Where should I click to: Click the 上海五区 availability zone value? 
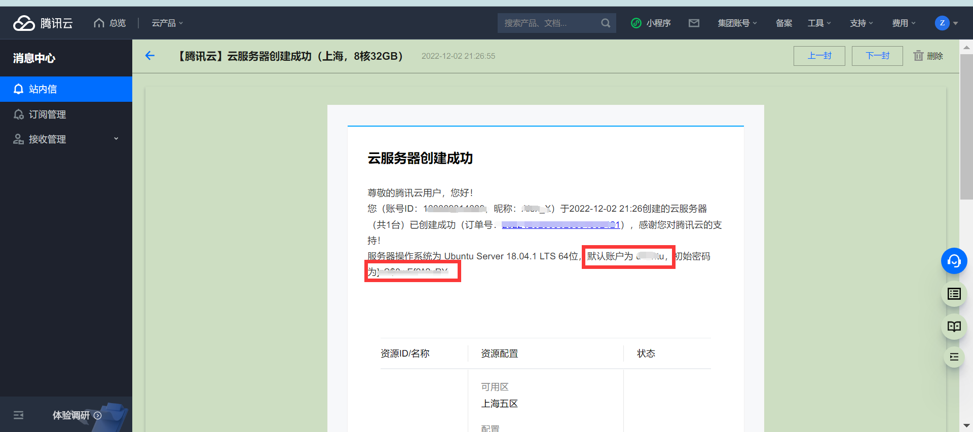pos(499,404)
